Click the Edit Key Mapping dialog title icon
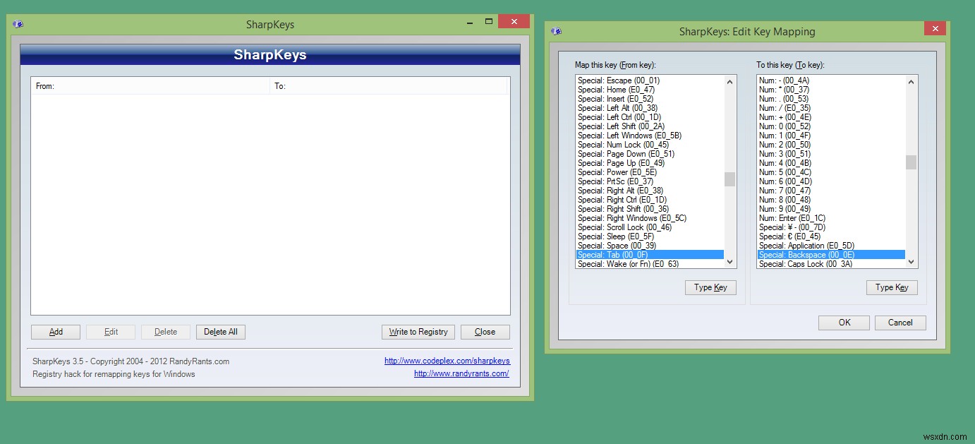Screen dimensions: 975x444 [x=556, y=31]
